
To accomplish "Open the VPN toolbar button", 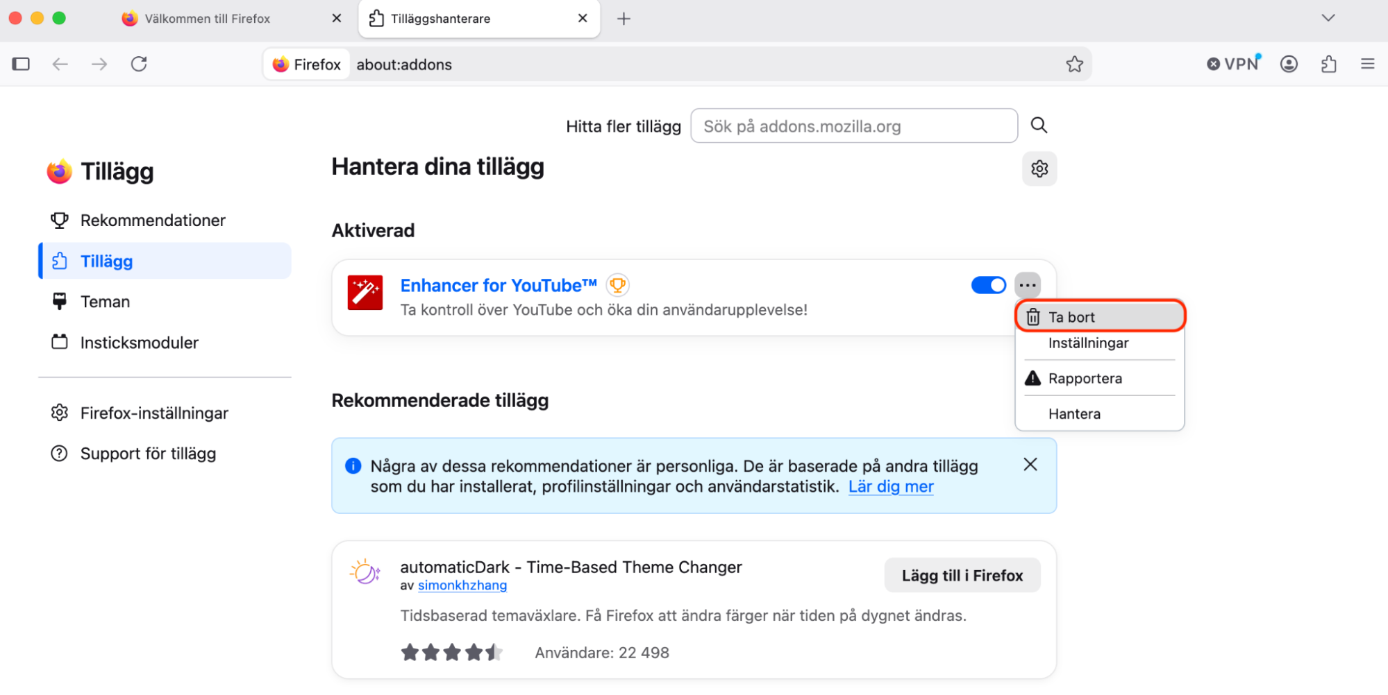I will click(x=1234, y=64).
